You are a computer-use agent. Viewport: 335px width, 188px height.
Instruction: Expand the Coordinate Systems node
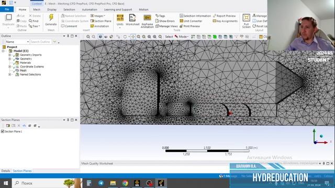point(9,66)
